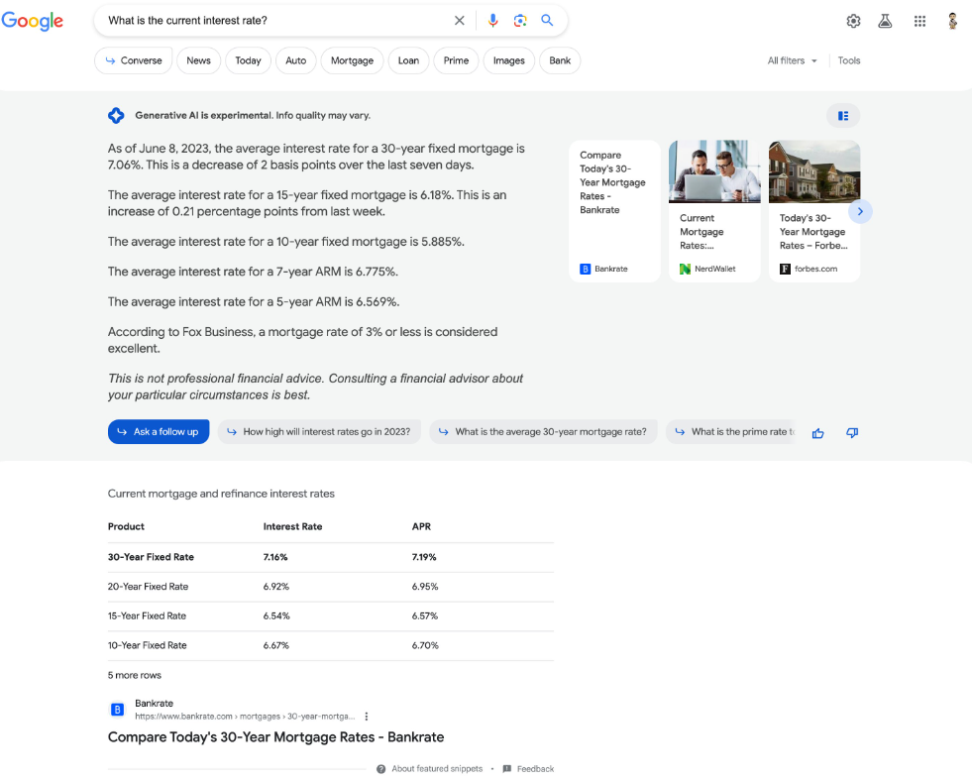Open the All filters dropdown

pyautogui.click(x=791, y=60)
